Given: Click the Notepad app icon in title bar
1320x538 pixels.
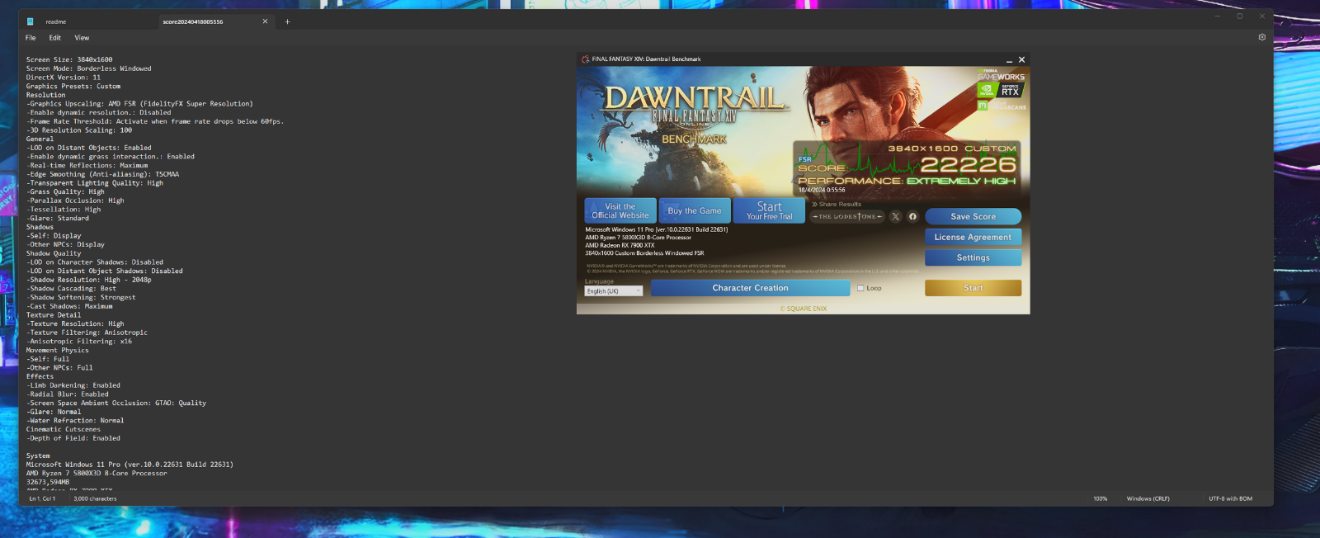Looking at the screenshot, I should click(x=31, y=21).
